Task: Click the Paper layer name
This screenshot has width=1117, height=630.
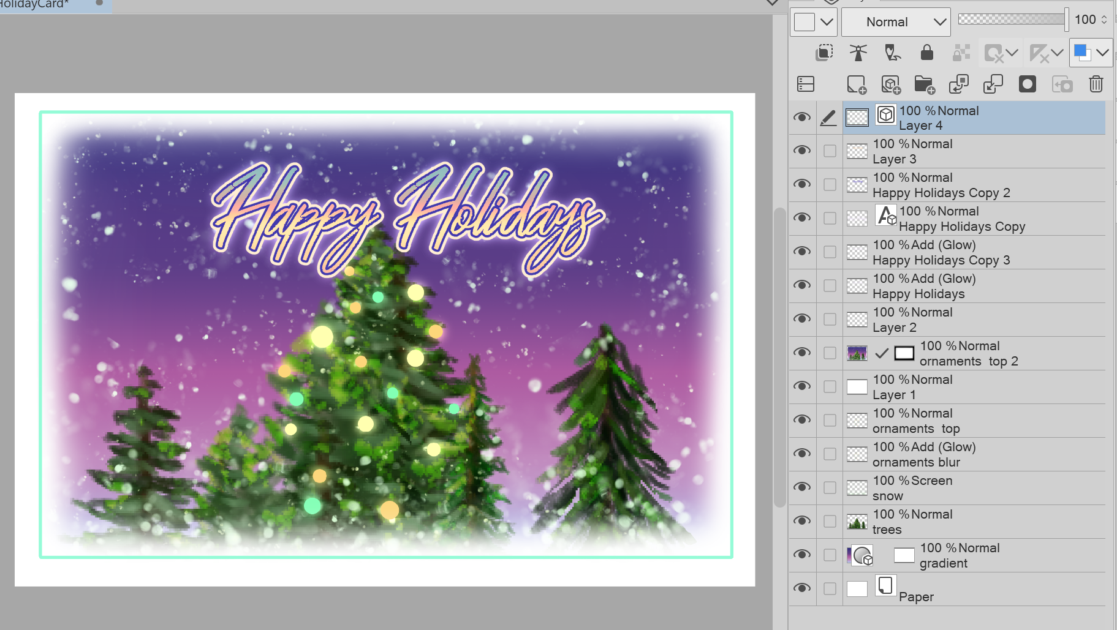Action: click(x=917, y=597)
